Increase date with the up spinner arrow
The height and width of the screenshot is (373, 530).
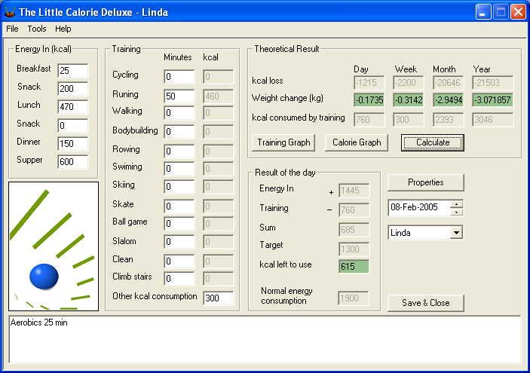point(456,204)
